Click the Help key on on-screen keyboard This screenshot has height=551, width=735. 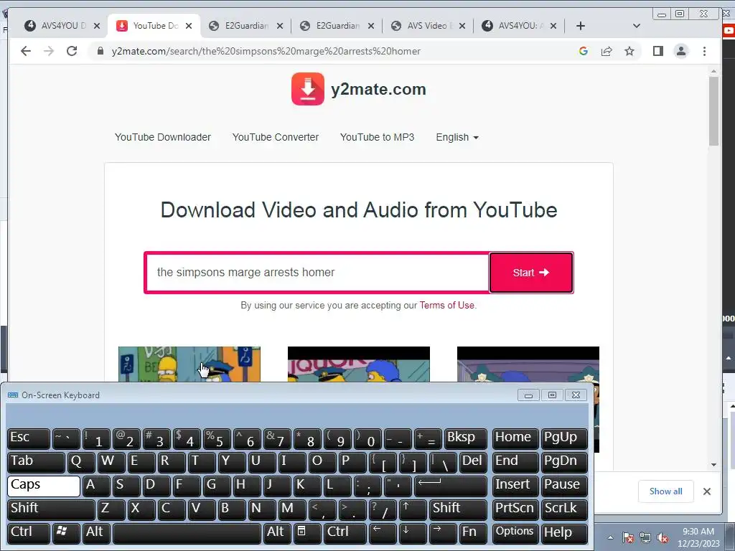564,533
